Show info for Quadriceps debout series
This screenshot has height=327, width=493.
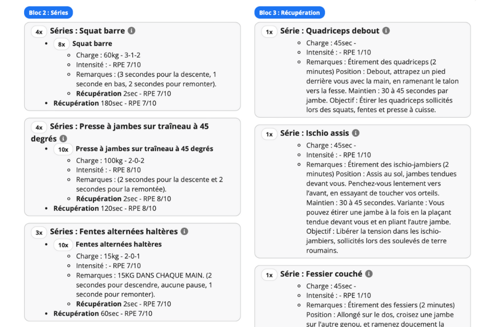386,31
